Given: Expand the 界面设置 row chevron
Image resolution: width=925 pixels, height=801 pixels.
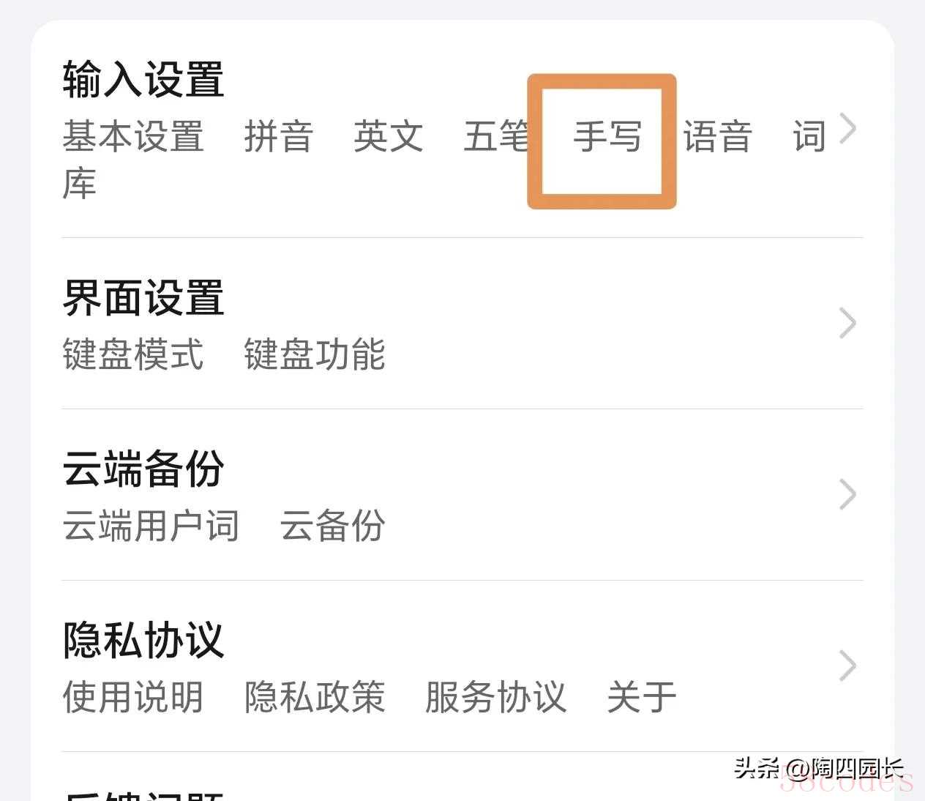Looking at the screenshot, I should [x=847, y=323].
